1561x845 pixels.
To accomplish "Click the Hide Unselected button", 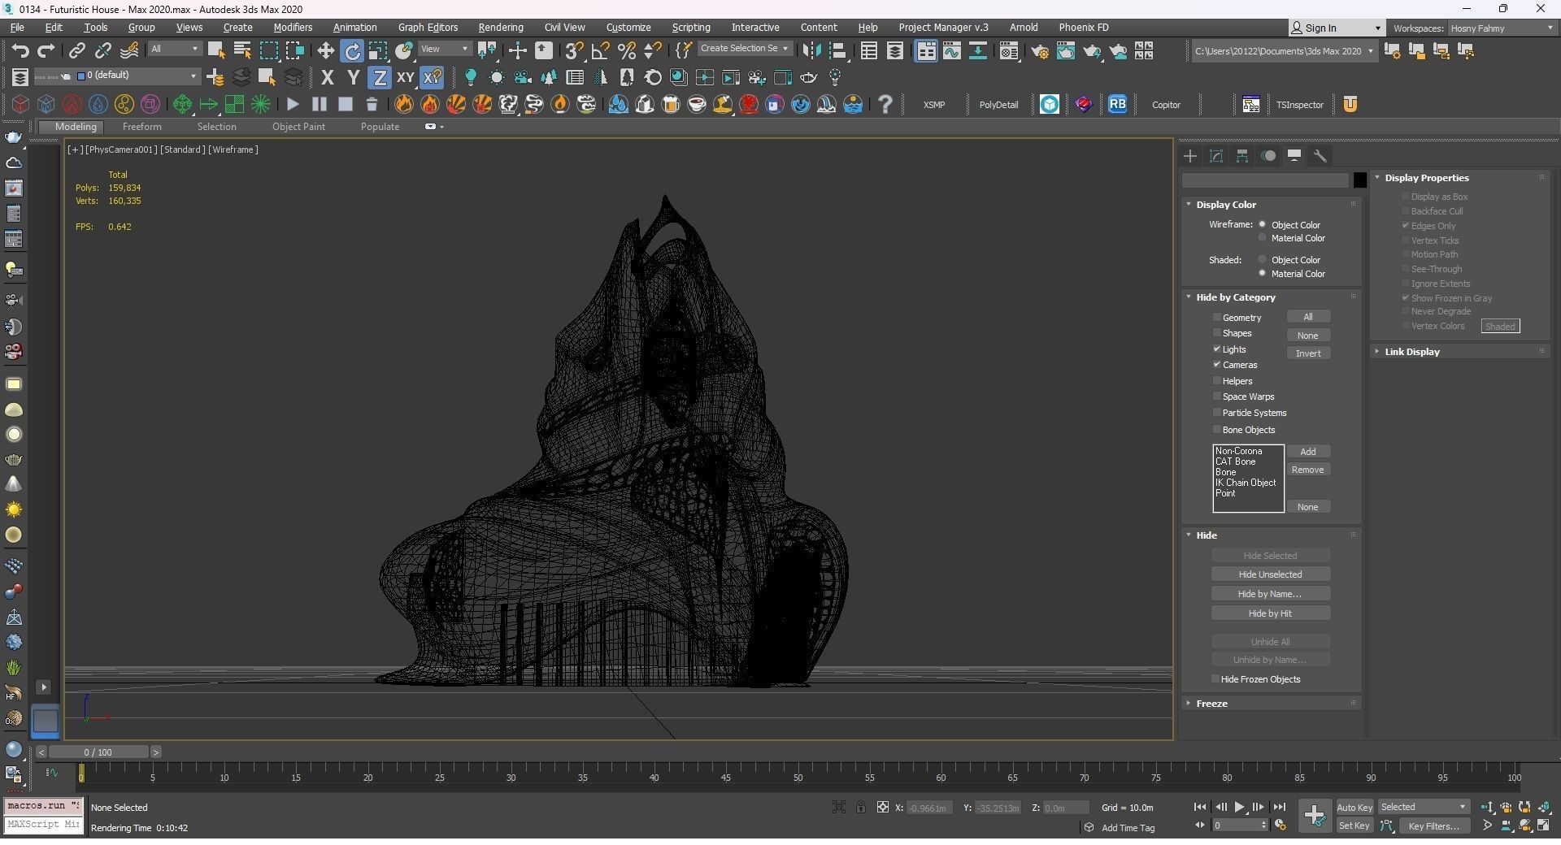I will click(1270, 574).
